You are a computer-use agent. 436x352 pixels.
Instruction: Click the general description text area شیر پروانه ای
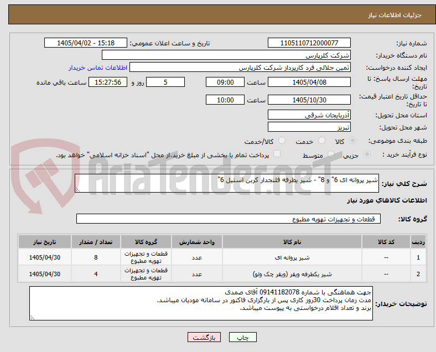[x=227, y=184]
